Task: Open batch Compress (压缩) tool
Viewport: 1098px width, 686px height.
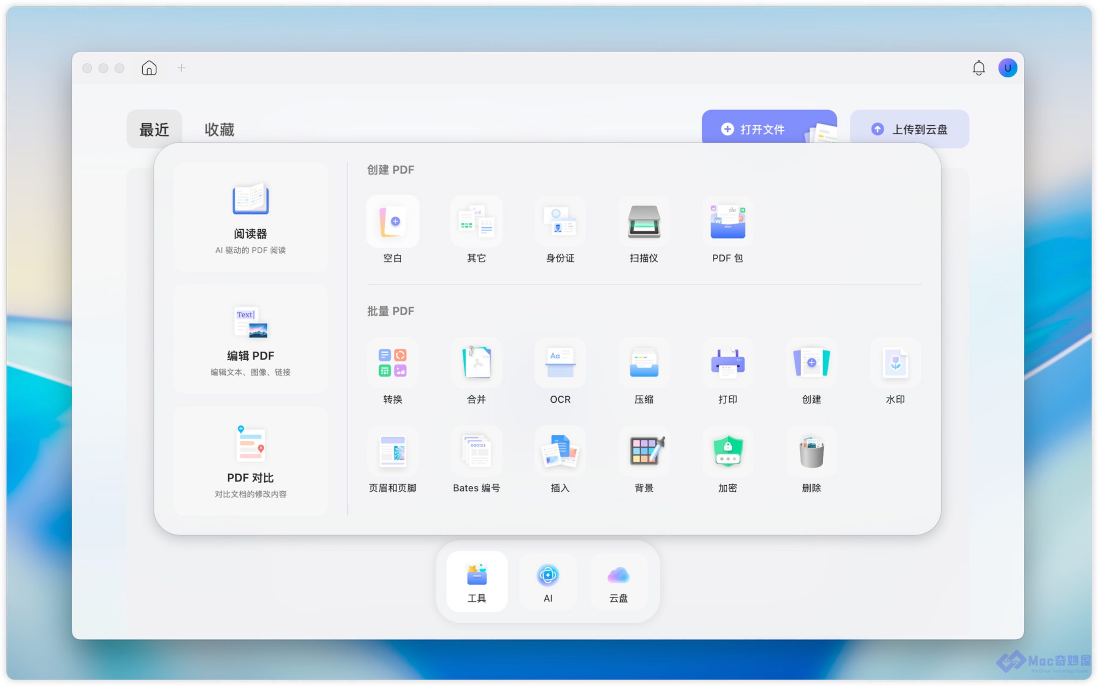Action: tap(644, 363)
